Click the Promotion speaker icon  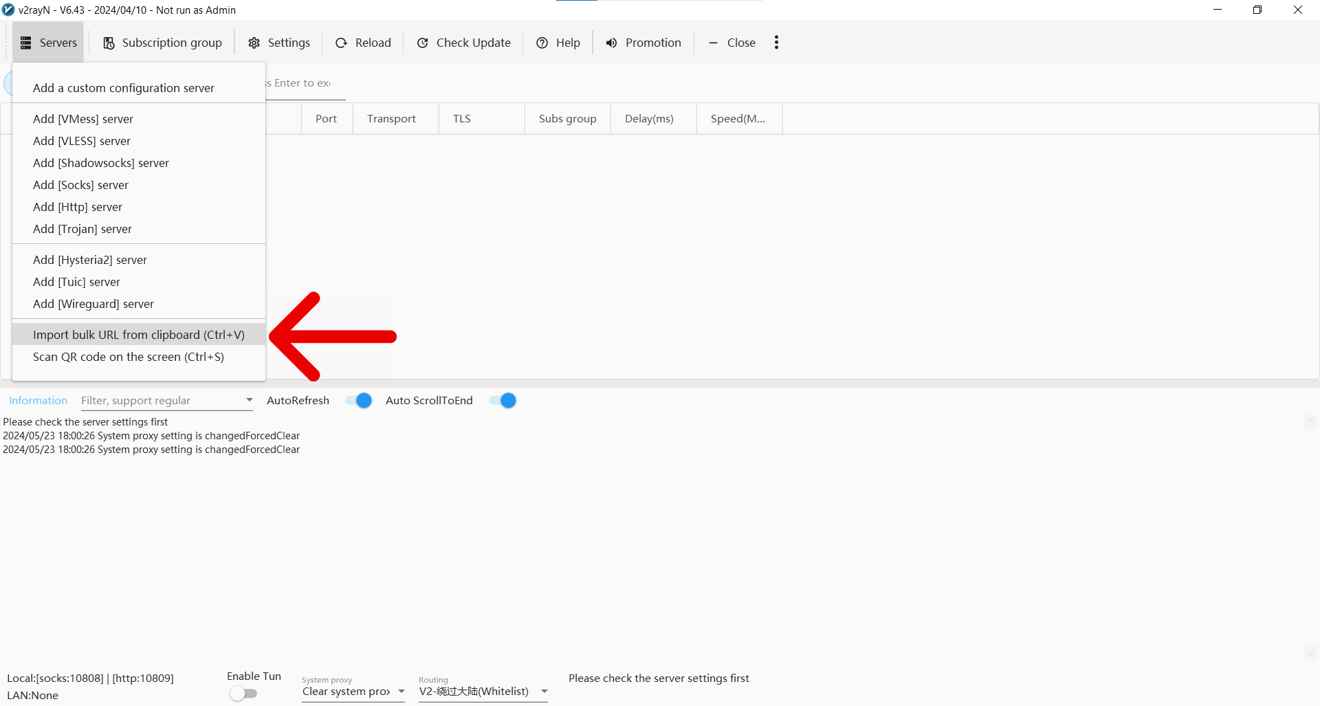click(611, 43)
